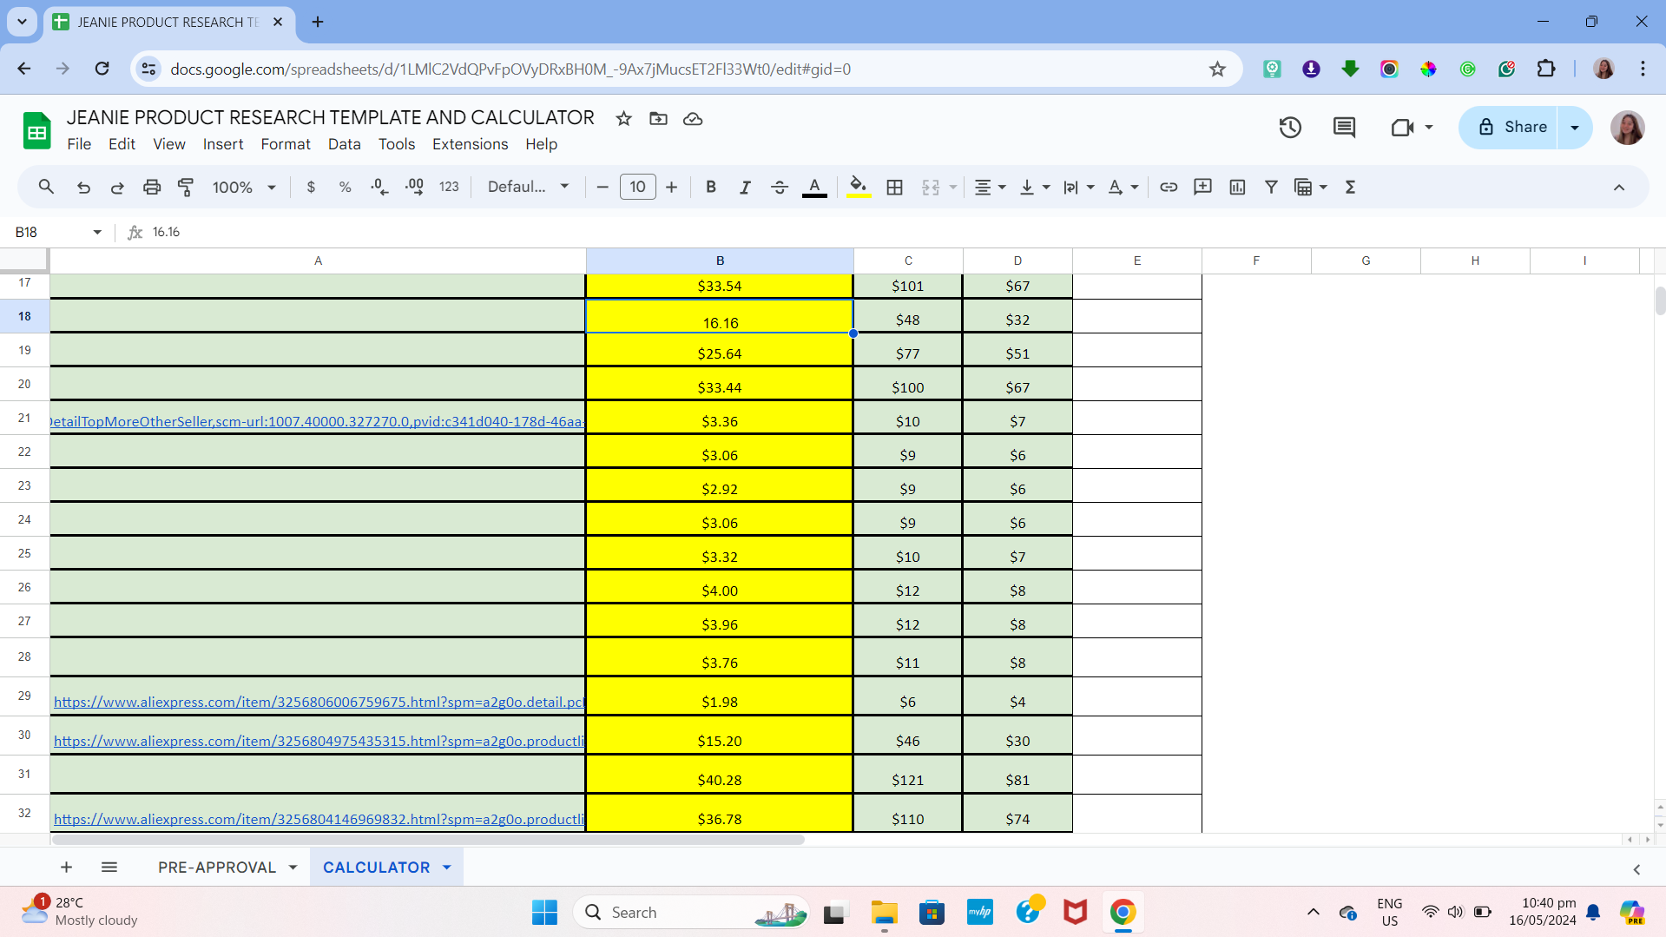Open the version history

[1290, 128]
